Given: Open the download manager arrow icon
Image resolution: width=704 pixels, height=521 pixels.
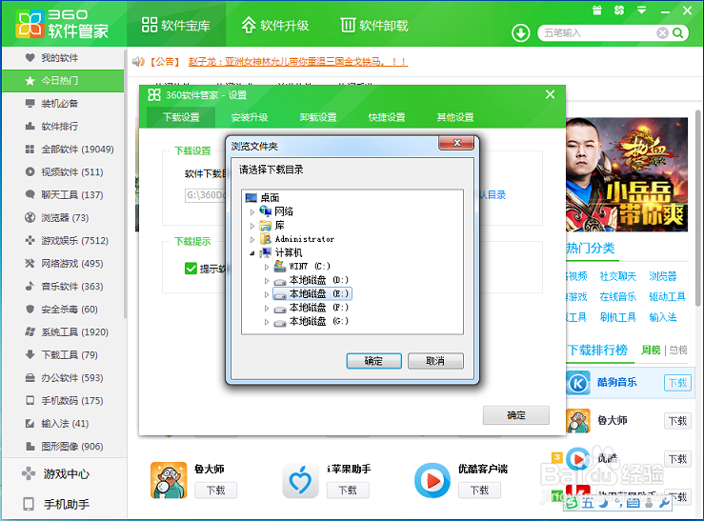Looking at the screenshot, I should pyautogui.click(x=521, y=32).
